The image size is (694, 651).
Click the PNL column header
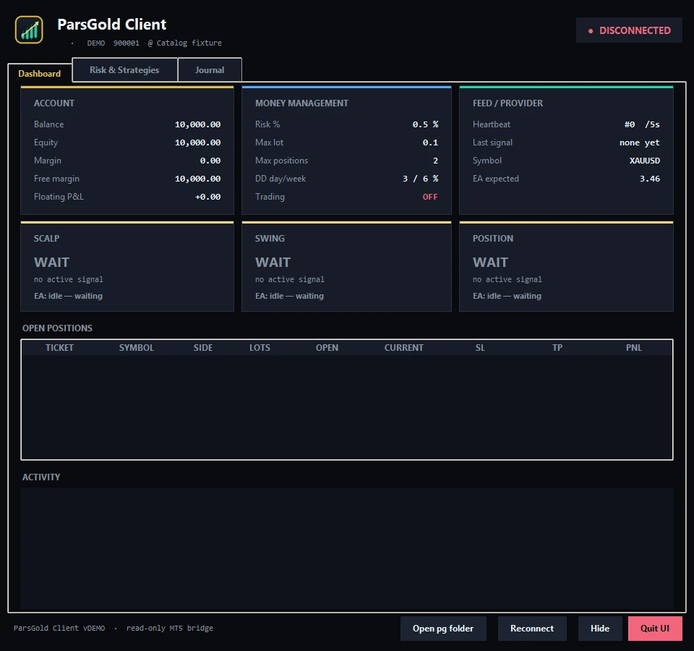tap(634, 348)
